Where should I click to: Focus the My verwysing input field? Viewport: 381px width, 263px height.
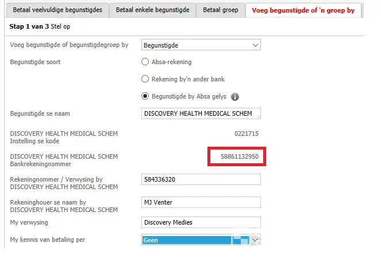click(x=201, y=222)
